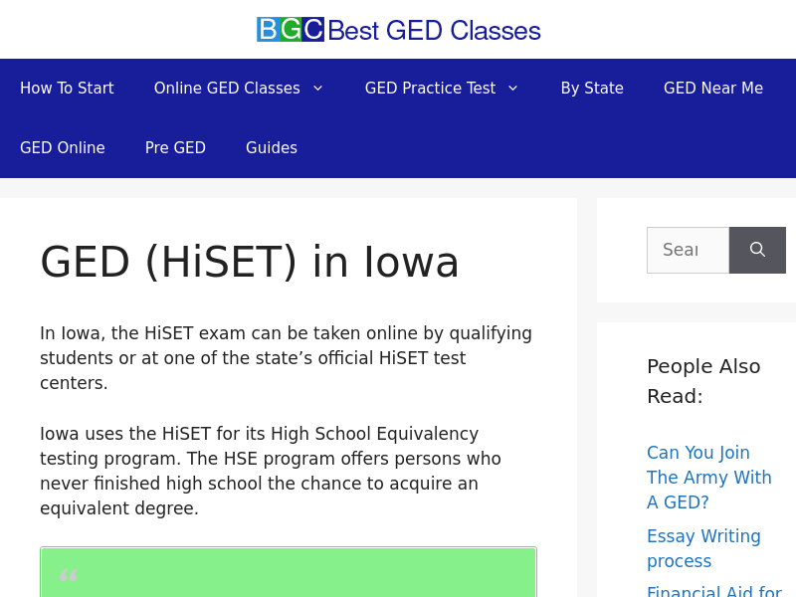
Task: Open the GED Near Me menu item
Action: pyautogui.click(x=713, y=89)
